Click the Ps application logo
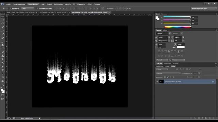 tap(2, 4)
